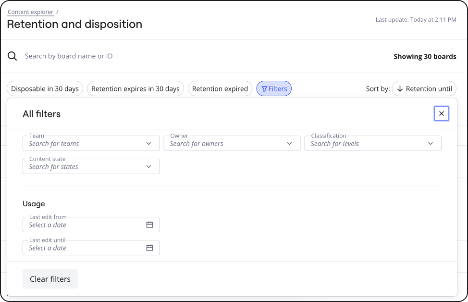Expand the Content state dropdown chevron
The width and height of the screenshot is (468, 302).
tap(148, 166)
